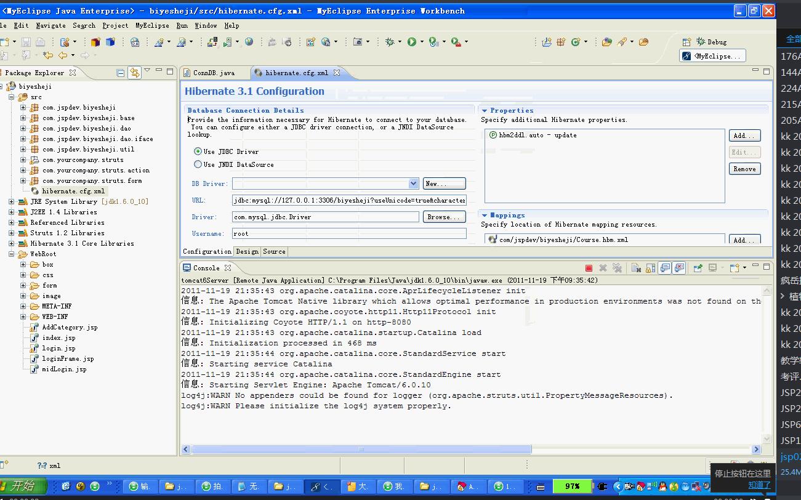Click Open Perspective icon
Image resolution: width=801 pixels, height=500 pixels.
pos(686,42)
